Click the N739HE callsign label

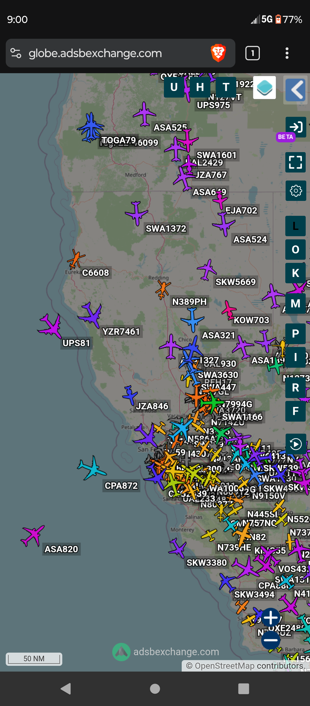coord(234,548)
